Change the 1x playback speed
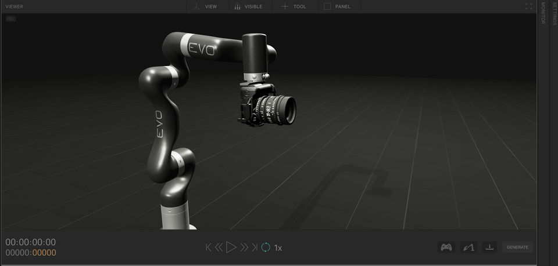Image resolution: width=558 pixels, height=266 pixels. 278,248
